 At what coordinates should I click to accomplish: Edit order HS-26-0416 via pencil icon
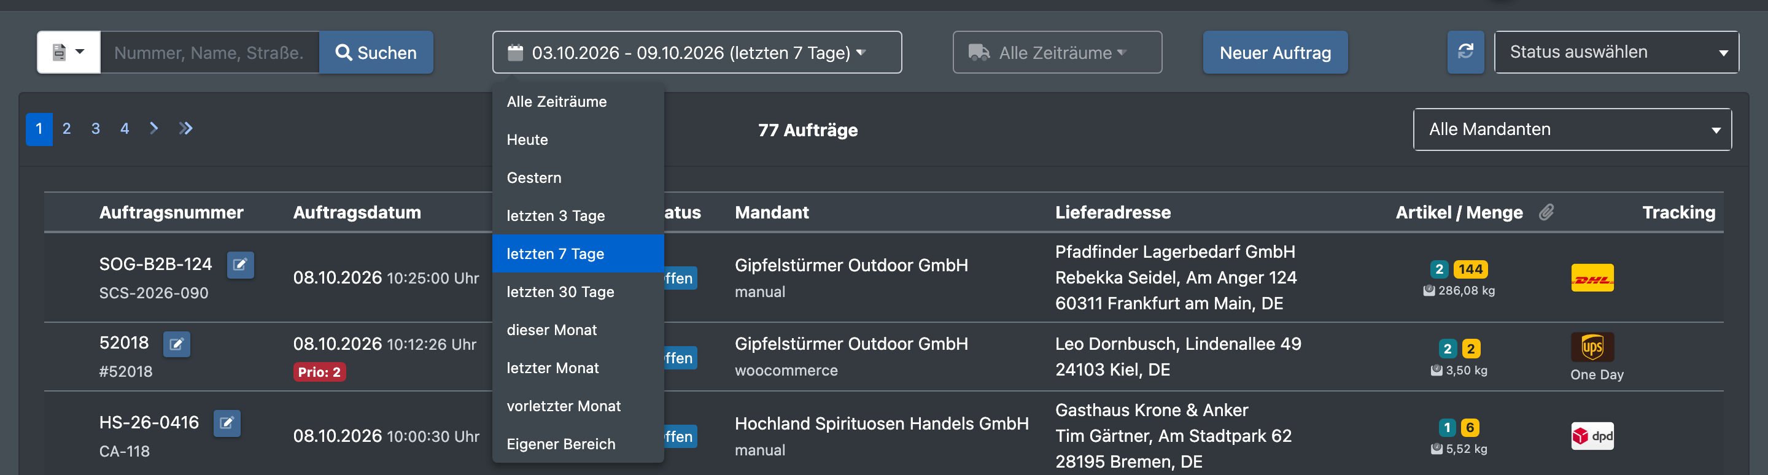point(227,423)
